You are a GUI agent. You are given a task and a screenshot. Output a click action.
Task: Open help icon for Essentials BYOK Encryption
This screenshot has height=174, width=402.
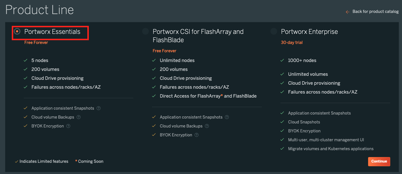[x=68, y=126]
